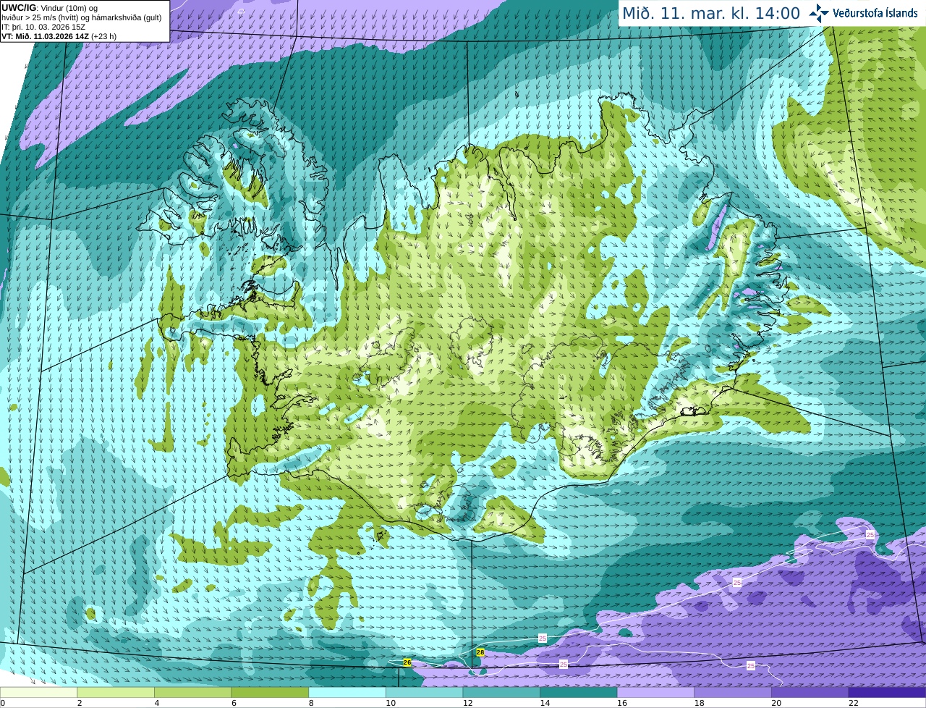Click the Veðurstofa Íslands logo emblem

click(x=818, y=13)
